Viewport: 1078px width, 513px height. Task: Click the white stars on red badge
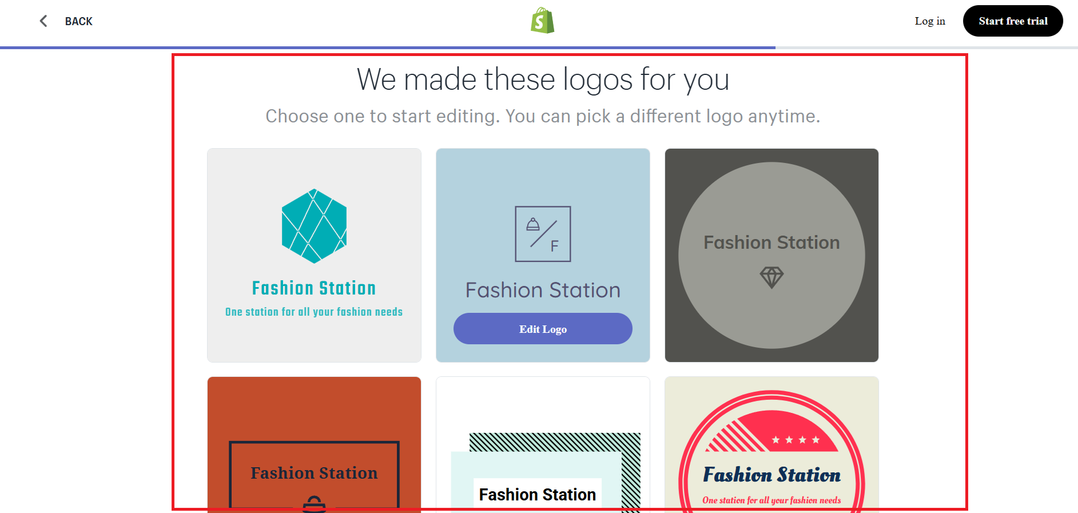point(795,440)
